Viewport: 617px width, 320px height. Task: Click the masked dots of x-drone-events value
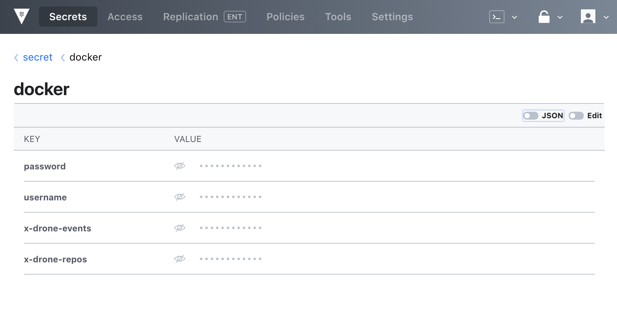(x=231, y=228)
